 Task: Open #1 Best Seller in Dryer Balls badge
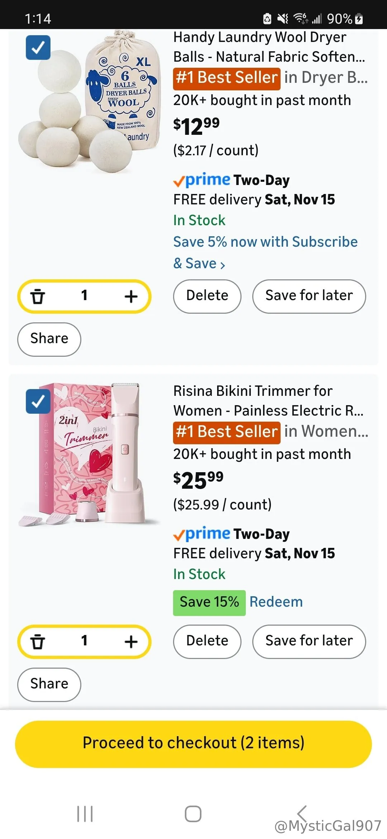click(x=226, y=78)
